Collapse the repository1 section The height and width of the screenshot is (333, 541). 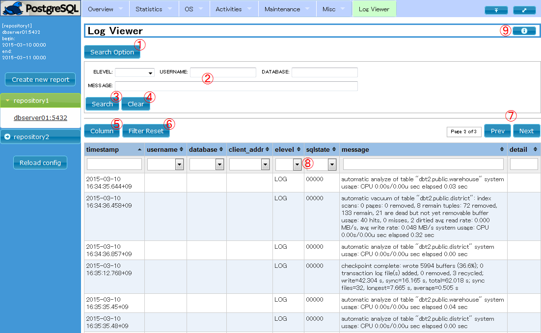tap(40, 100)
